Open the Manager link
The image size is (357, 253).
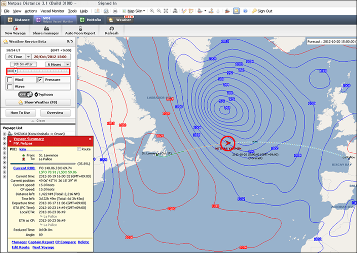[x=20, y=242]
